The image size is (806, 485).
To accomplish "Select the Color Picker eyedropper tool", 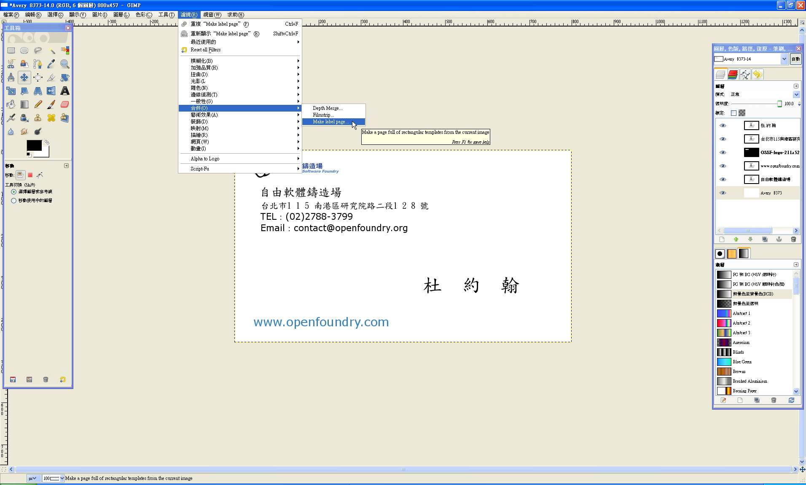I will pyautogui.click(x=51, y=64).
